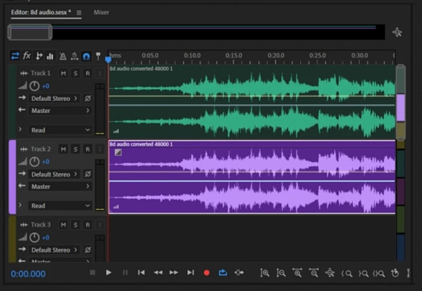The image size is (422, 291).
Task: Open Track 2 Master output dropdown
Action: point(60,186)
